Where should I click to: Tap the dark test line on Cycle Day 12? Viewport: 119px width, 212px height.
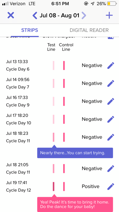[54, 186]
